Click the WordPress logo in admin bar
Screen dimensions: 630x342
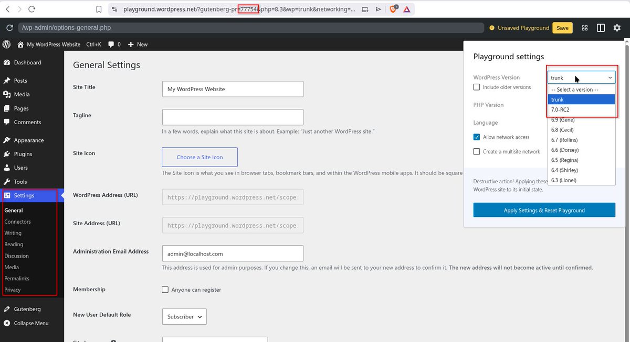7,45
